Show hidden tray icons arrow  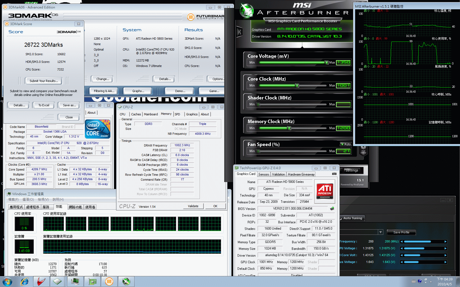tap(431, 282)
